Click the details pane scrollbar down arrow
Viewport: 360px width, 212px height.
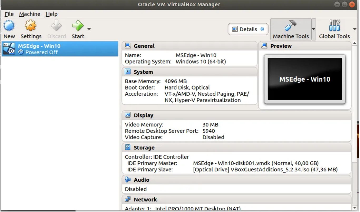pos(354,208)
